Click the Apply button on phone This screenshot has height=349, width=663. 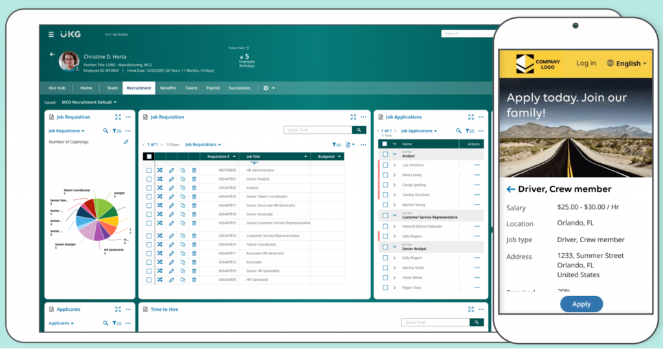pyautogui.click(x=581, y=304)
